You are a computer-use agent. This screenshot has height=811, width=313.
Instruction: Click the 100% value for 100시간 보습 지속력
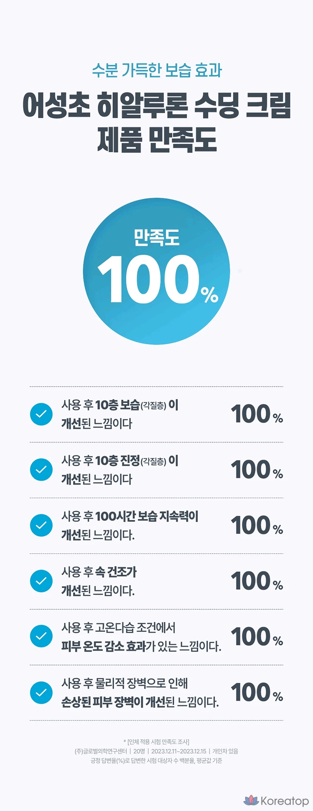tap(257, 525)
